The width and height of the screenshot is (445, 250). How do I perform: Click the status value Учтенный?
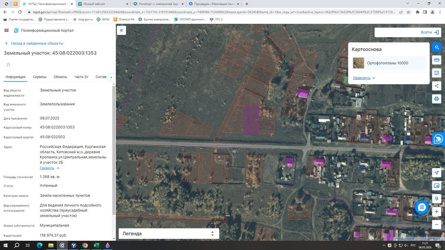click(x=49, y=186)
